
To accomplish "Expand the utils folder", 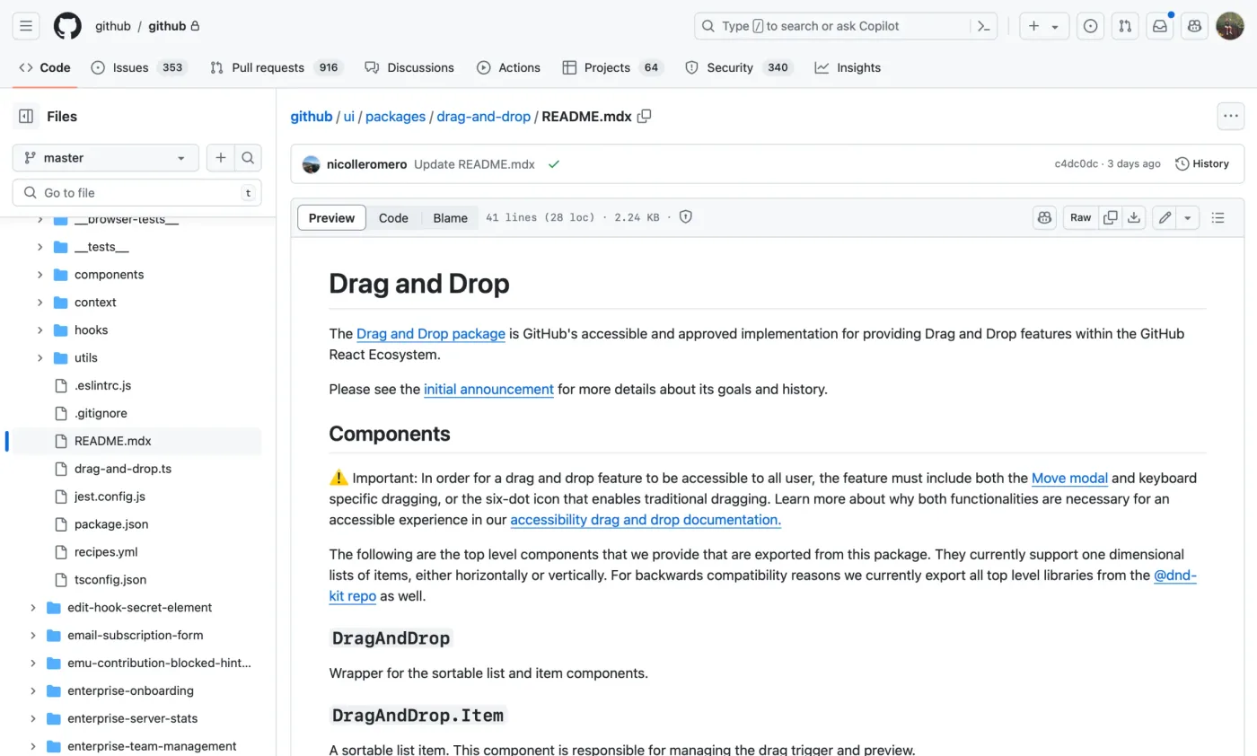I will (40, 358).
